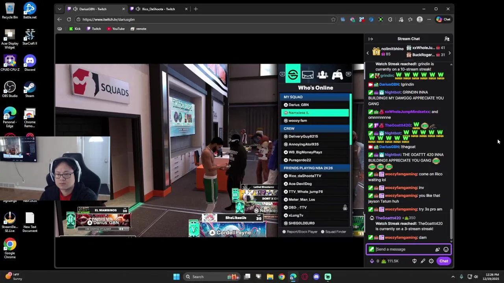Open browser Settings and more menu
This screenshot has width=504, height=283.
[429, 19]
